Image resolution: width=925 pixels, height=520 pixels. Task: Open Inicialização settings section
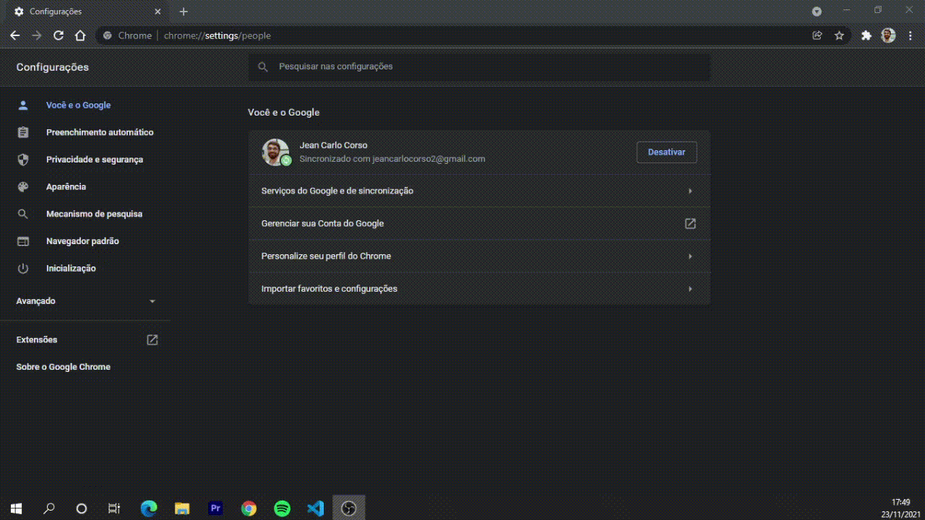71,269
